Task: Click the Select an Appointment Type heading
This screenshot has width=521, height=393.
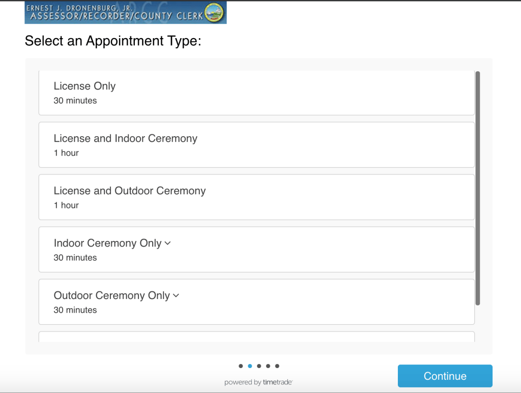Action: (113, 41)
